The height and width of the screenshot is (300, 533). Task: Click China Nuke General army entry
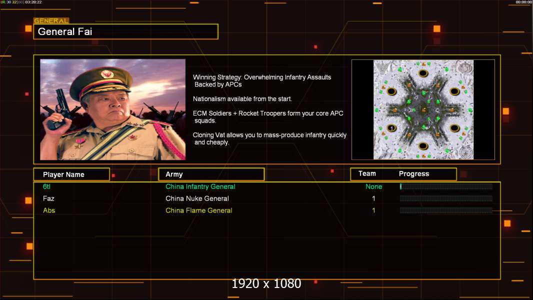point(197,198)
